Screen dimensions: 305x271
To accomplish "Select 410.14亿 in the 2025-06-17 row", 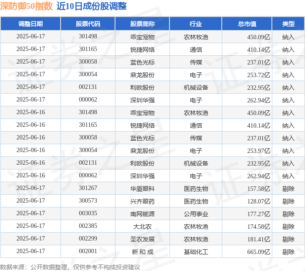I will click(259, 49).
